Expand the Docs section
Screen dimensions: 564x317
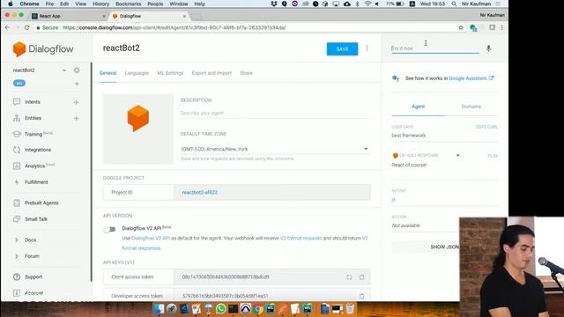coord(30,240)
